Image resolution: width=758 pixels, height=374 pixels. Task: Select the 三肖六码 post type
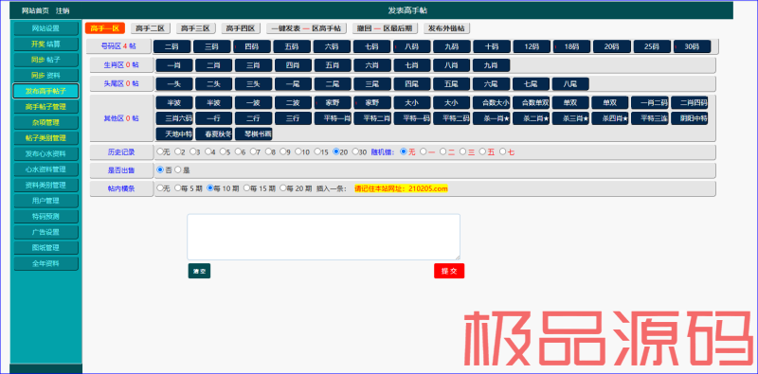coord(174,118)
